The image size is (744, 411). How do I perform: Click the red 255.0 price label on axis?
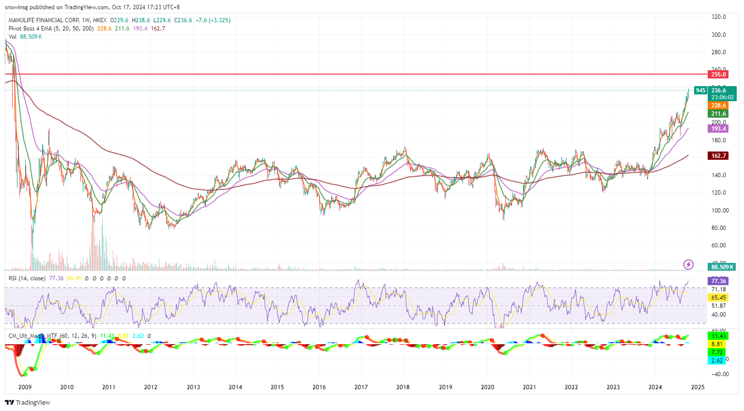[718, 74]
